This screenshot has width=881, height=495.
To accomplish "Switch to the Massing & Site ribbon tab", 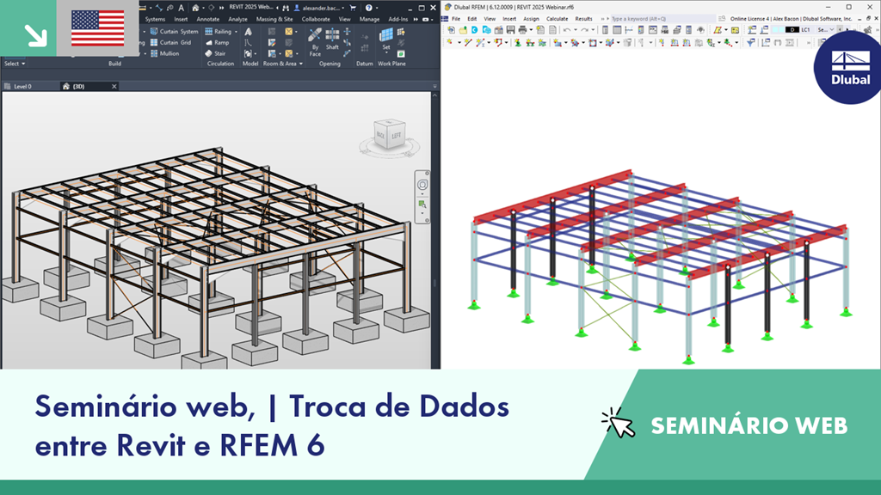I will pyautogui.click(x=274, y=19).
